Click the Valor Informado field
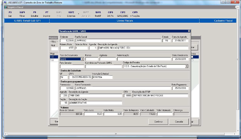Viewport: 241px width, 139px height. pos(164,114)
